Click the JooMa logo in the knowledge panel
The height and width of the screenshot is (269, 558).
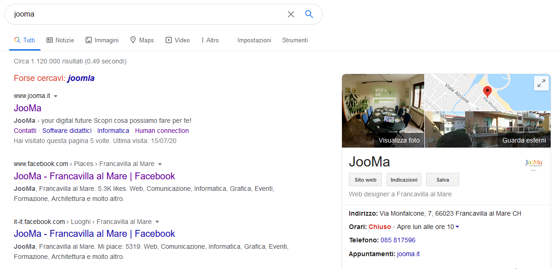533,163
